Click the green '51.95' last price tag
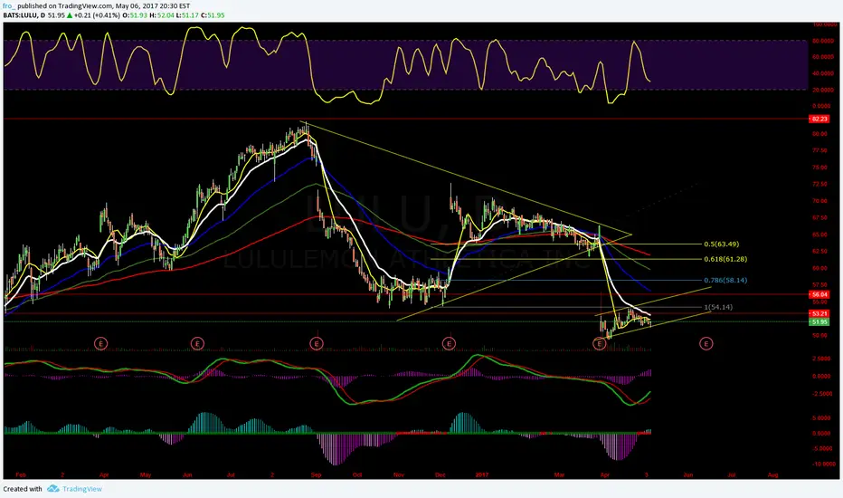This screenshot has height=498, width=843. pos(819,322)
